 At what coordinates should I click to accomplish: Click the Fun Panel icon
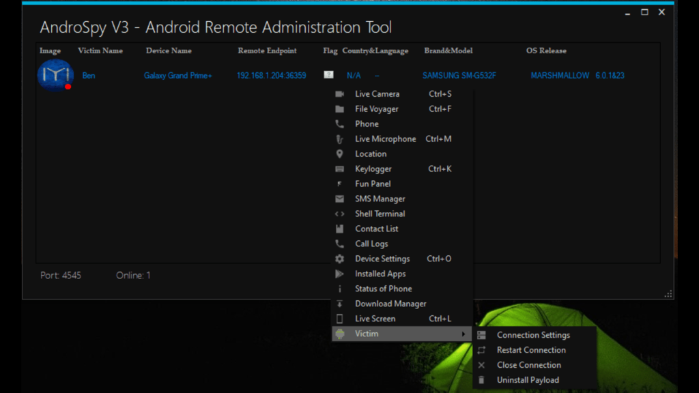[x=340, y=184]
